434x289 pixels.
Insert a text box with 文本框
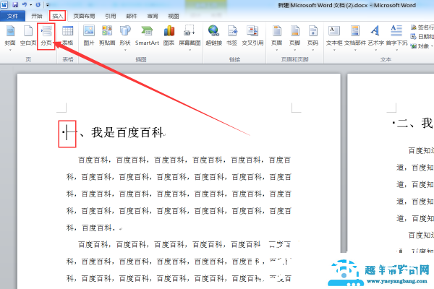click(334, 35)
